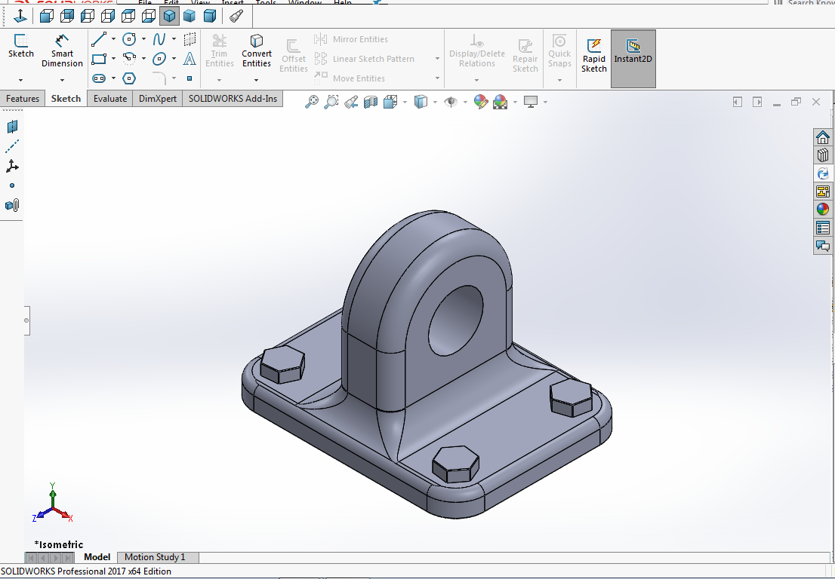Select the Line sketch tool

pyautogui.click(x=98, y=39)
